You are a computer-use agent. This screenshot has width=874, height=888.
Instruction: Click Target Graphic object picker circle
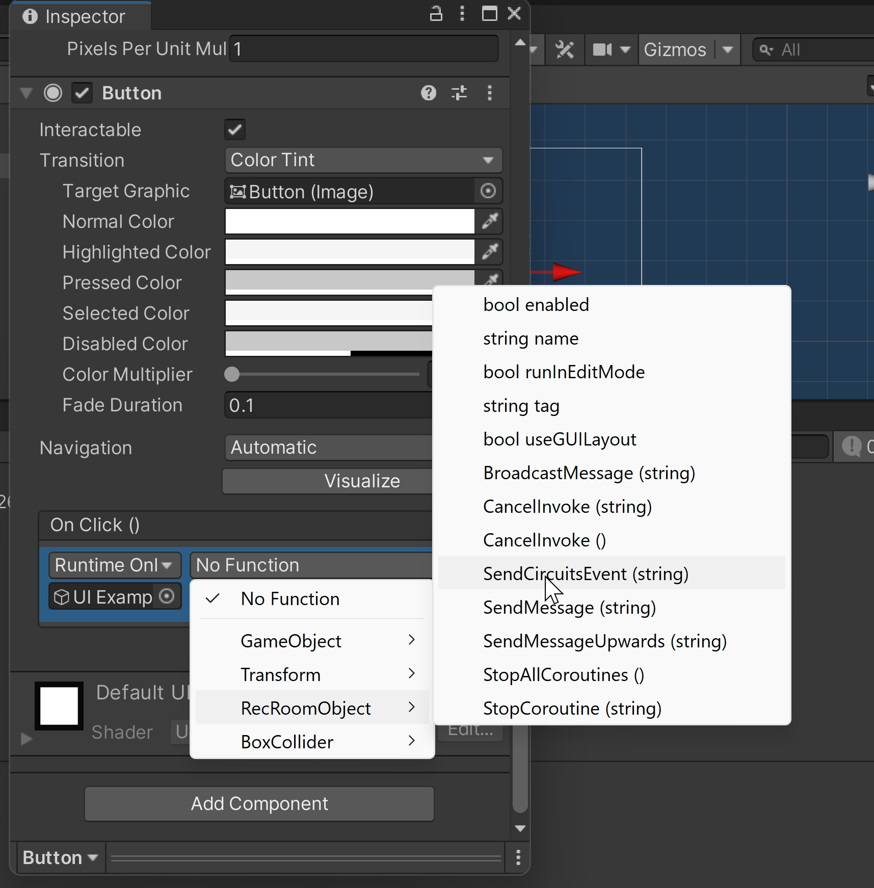pos(488,191)
